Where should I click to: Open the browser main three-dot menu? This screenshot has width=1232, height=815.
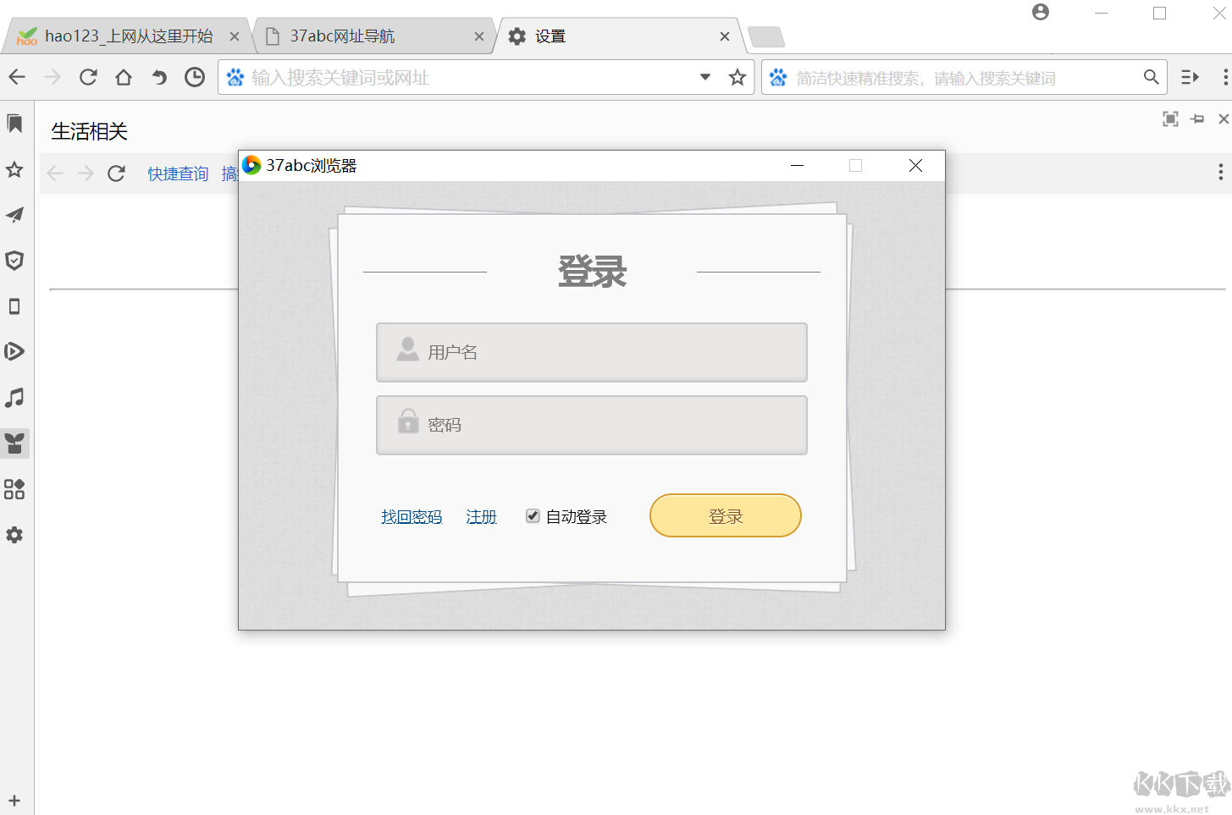point(1224,78)
